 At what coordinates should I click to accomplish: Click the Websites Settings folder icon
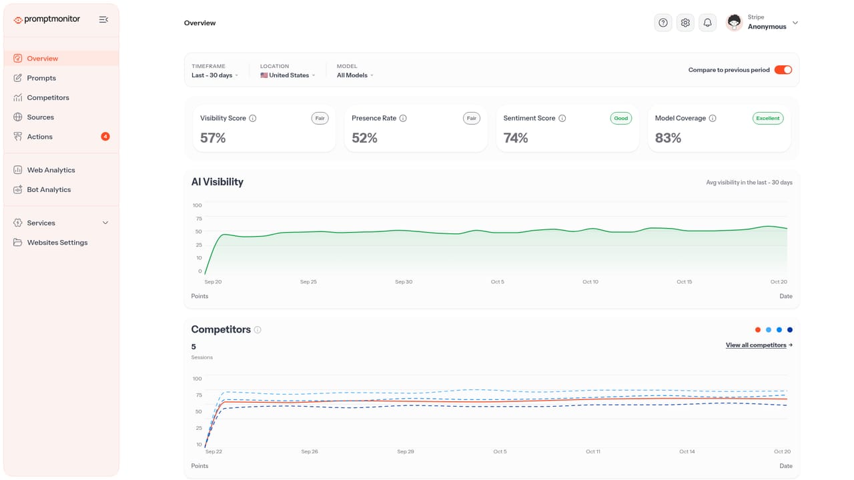(x=18, y=243)
